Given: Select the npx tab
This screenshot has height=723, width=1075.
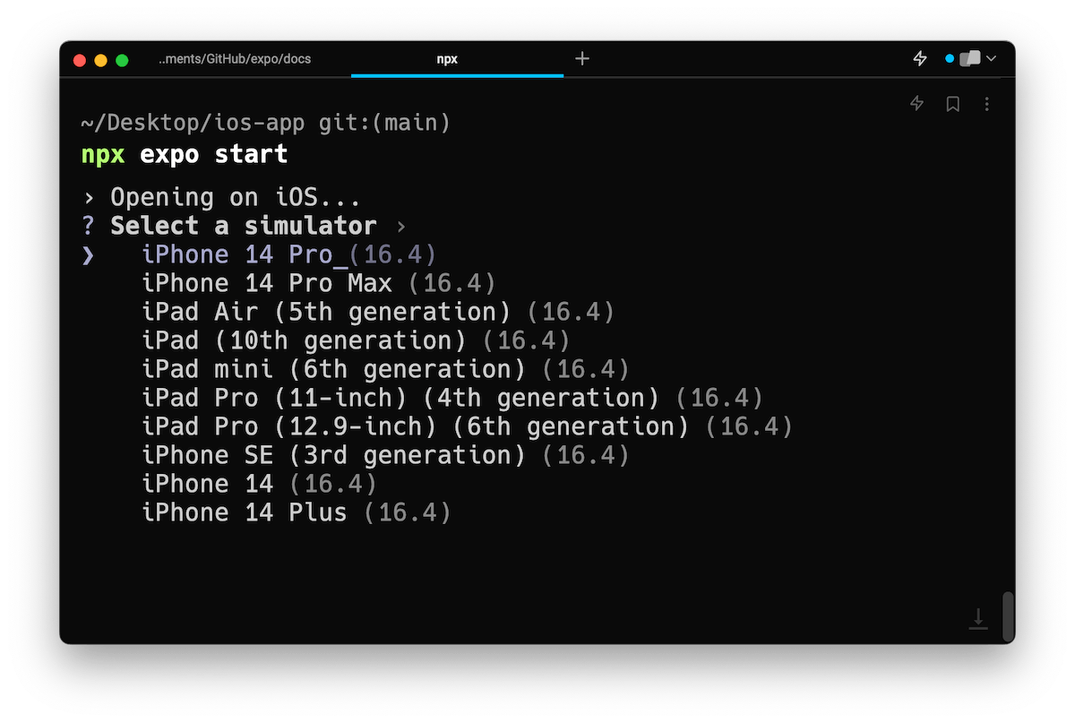Looking at the screenshot, I should [446, 58].
